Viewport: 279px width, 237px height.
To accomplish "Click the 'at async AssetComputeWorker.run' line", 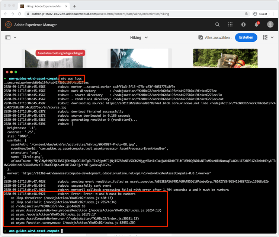I will pos(75,219).
